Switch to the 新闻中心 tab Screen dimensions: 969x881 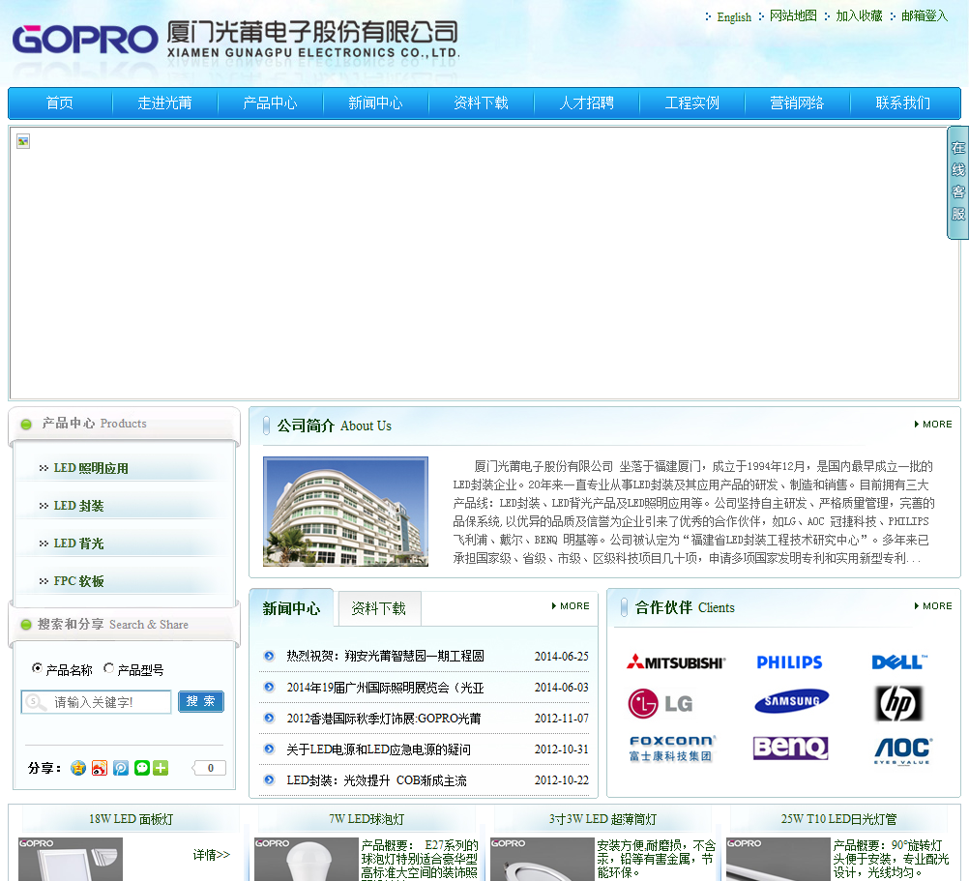[291, 608]
